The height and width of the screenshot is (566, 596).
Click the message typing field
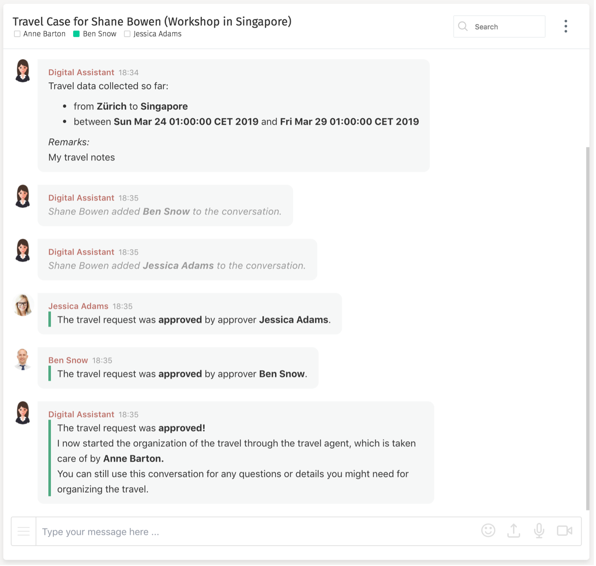172,531
